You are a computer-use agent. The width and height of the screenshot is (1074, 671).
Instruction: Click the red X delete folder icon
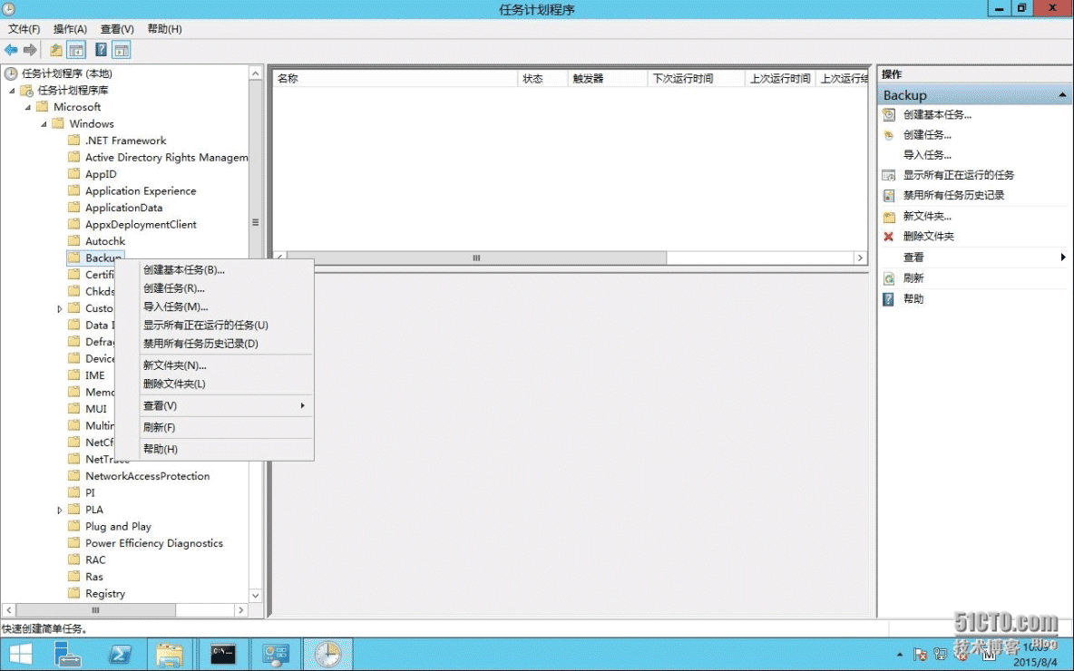[889, 237]
